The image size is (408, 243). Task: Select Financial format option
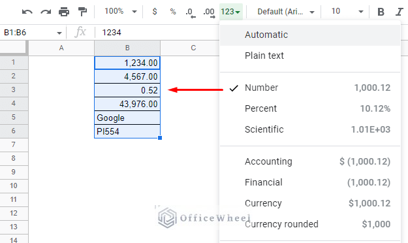pos(309,182)
